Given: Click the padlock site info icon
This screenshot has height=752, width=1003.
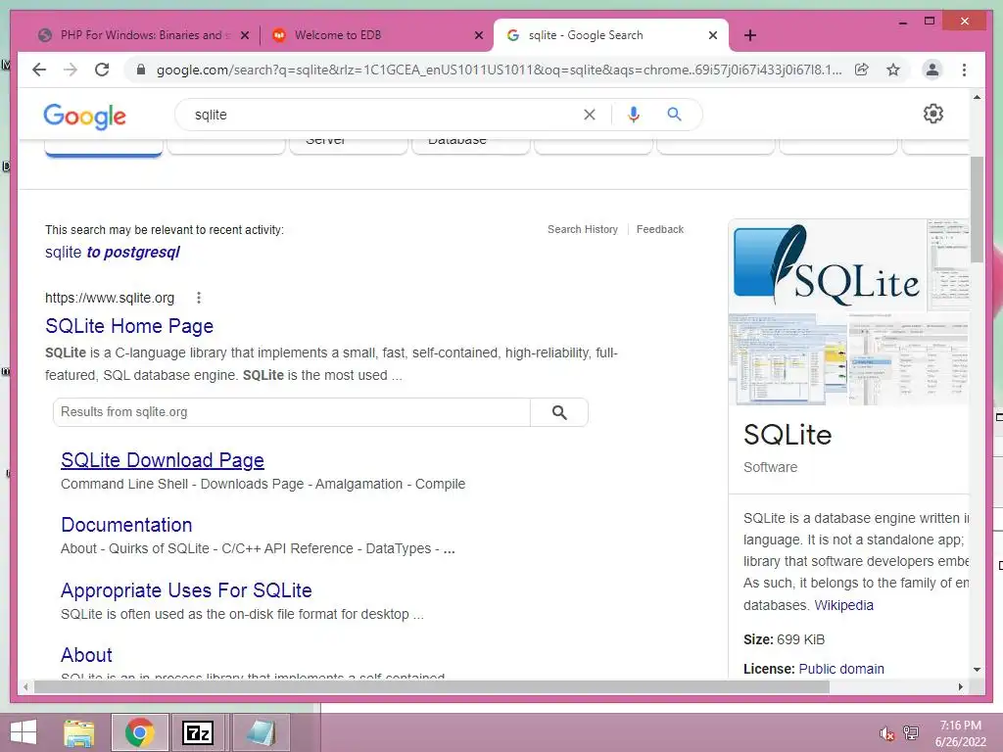Looking at the screenshot, I should click(x=141, y=70).
